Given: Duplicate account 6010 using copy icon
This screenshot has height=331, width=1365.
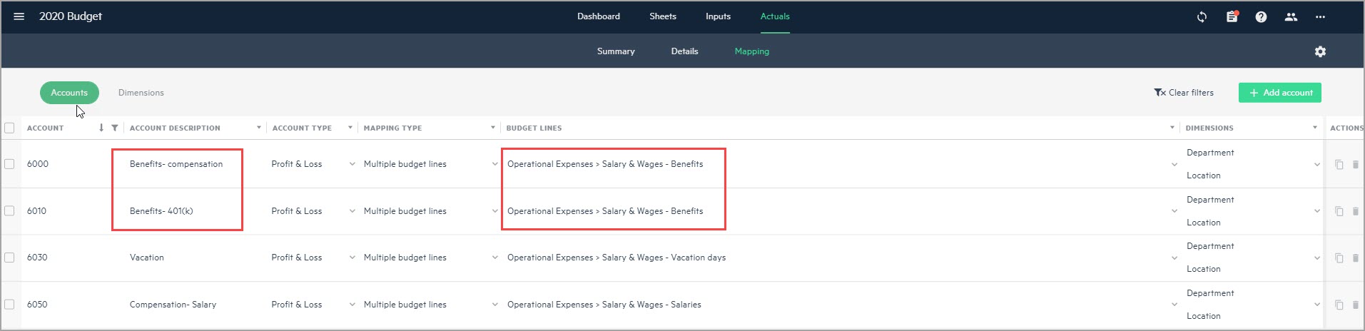Looking at the screenshot, I should pos(1339,211).
